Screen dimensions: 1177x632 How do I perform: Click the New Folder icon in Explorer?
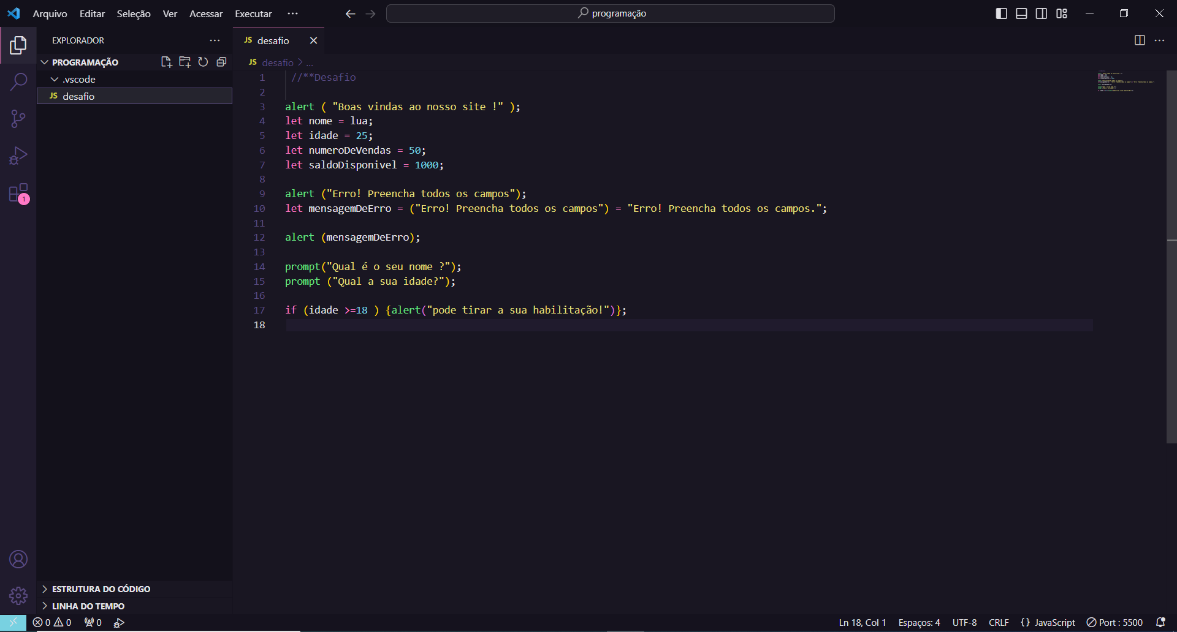click(185, 62)
